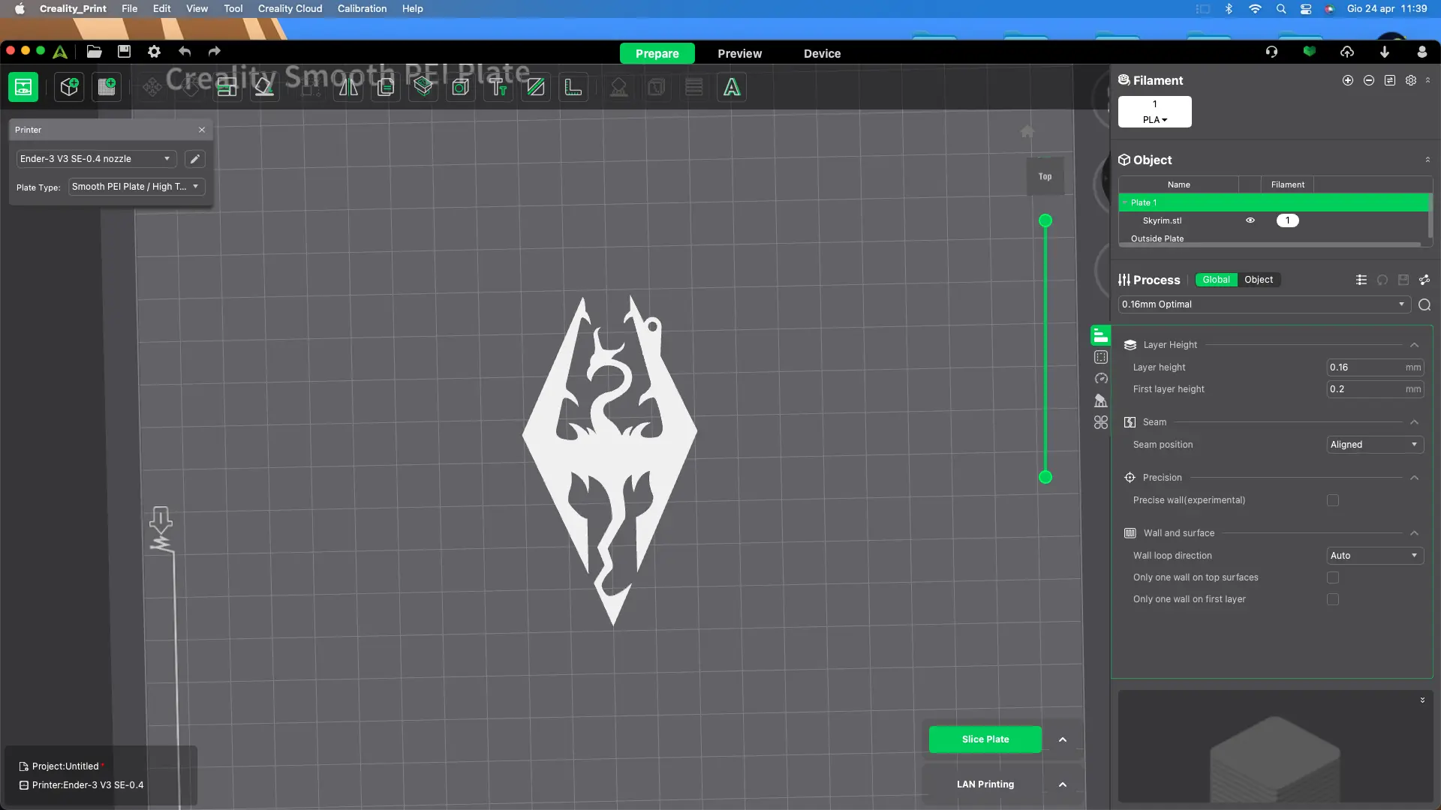This screenshot has width=1441, height=810.
Task: Click the First layer height value field
Action: [1375, 389]
